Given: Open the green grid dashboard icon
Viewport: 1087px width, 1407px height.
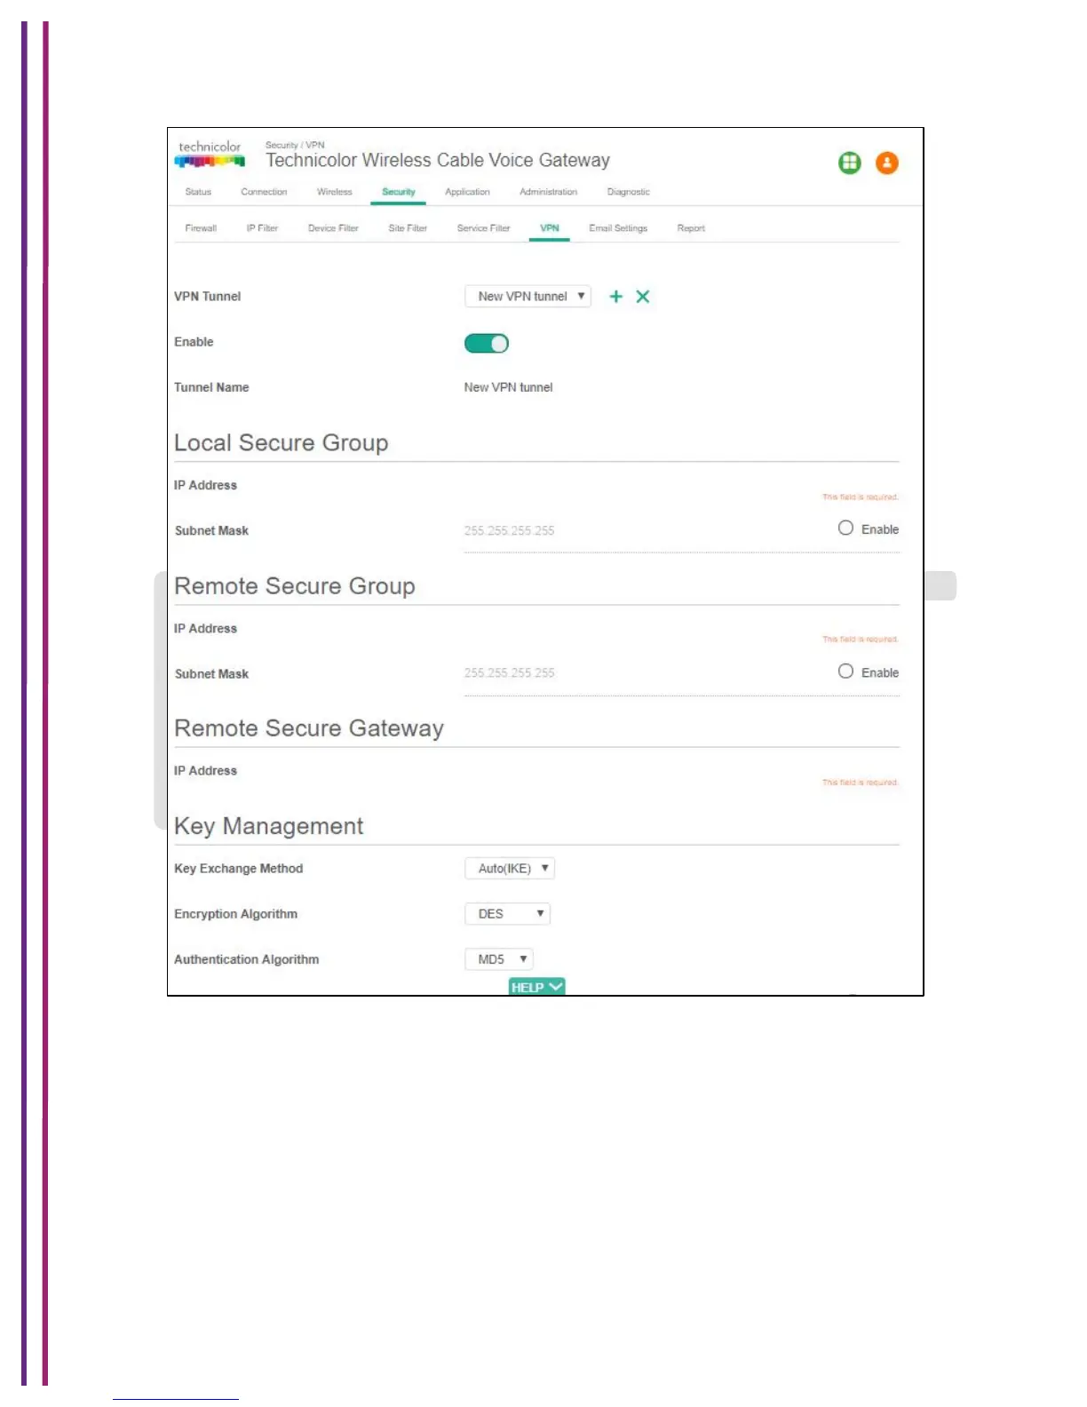Looking at the screenshot, I should point(850,163).
